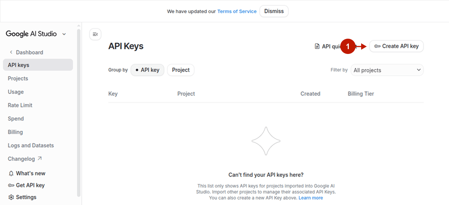
Task: Dismiss the Terms of Service banner
Action: coord(274,11)
